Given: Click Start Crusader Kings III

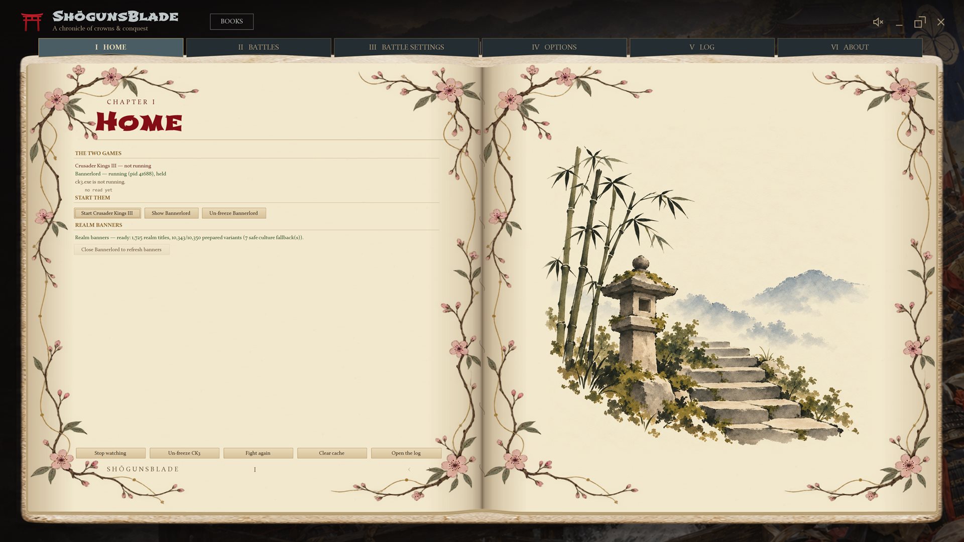Looking at the screenshot, I should (107, 213).
